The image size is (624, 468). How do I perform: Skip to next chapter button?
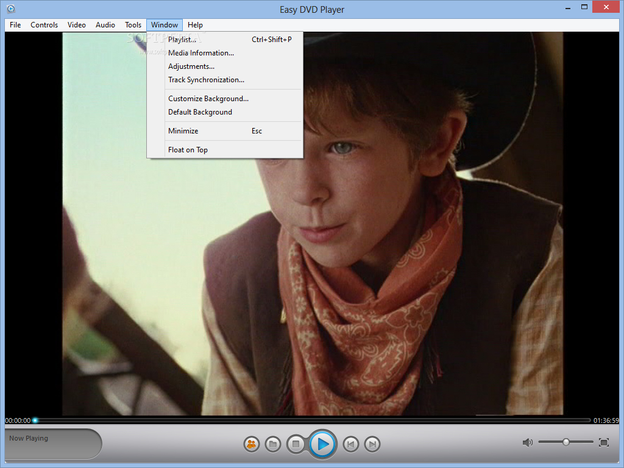tap(372, 444)
